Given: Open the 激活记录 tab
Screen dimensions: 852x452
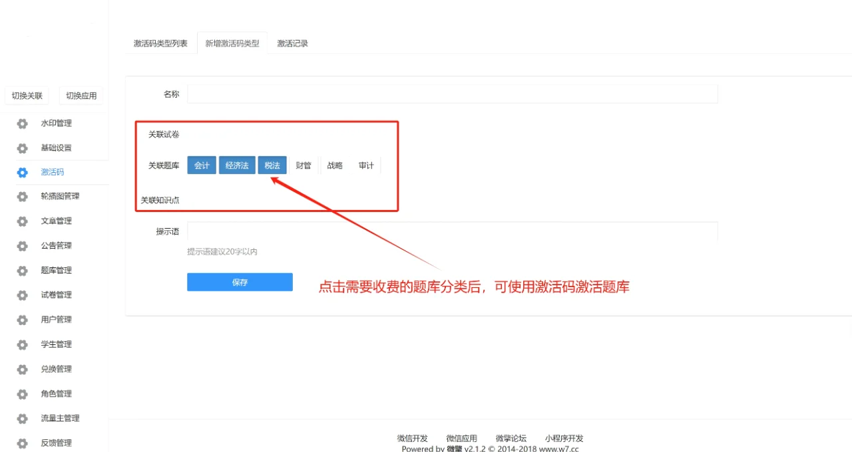Looking at the screenshot, I should (292, 42).
